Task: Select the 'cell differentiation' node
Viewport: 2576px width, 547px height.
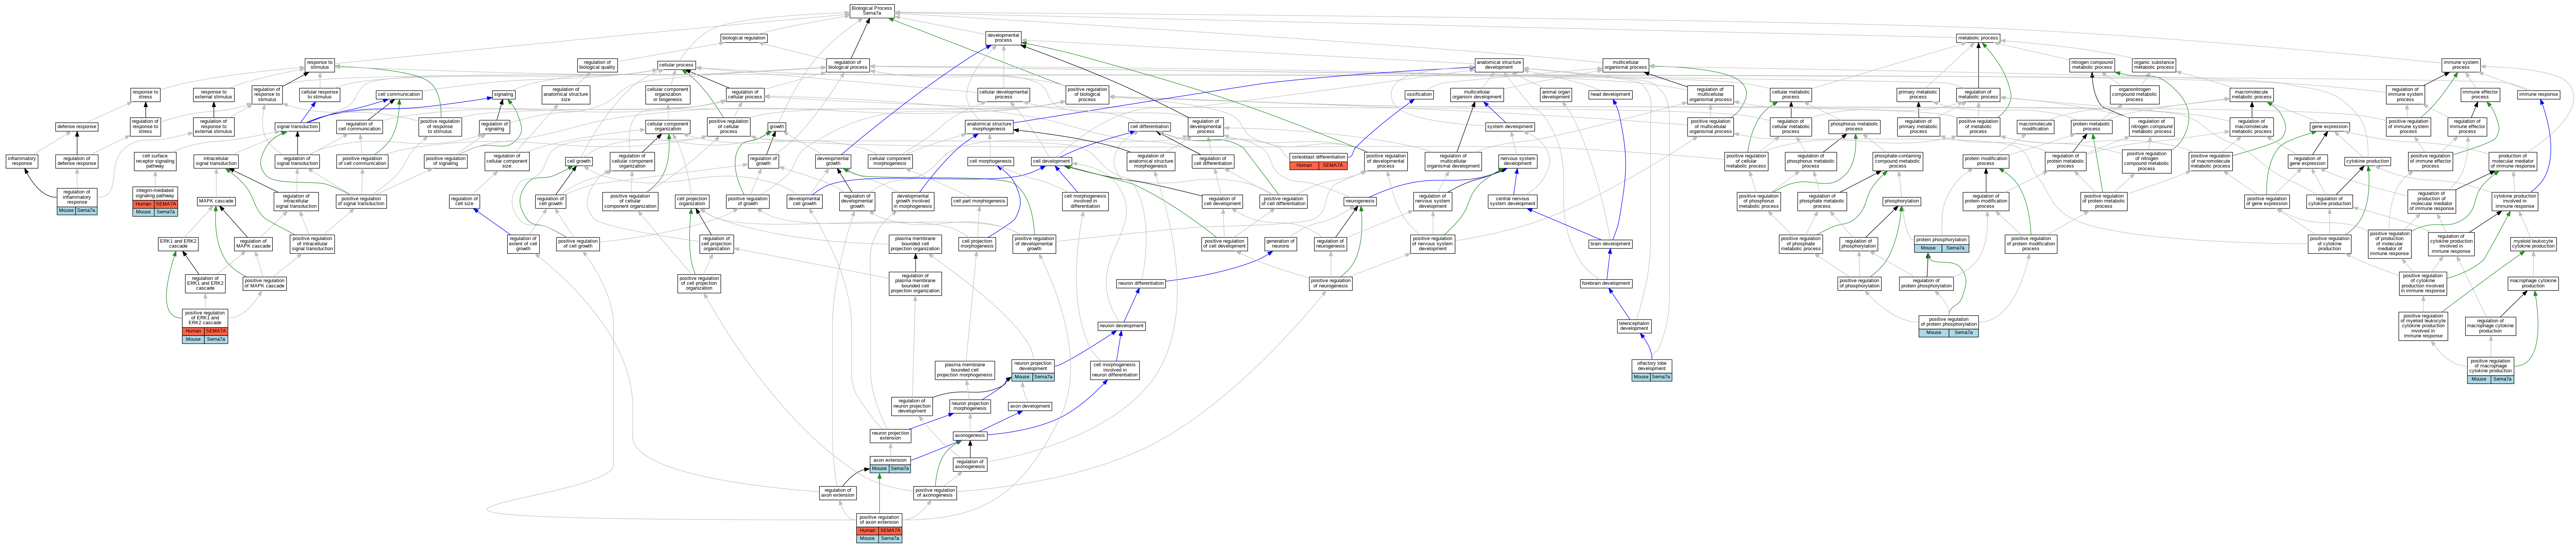Action: click(x=1149, y=127)
